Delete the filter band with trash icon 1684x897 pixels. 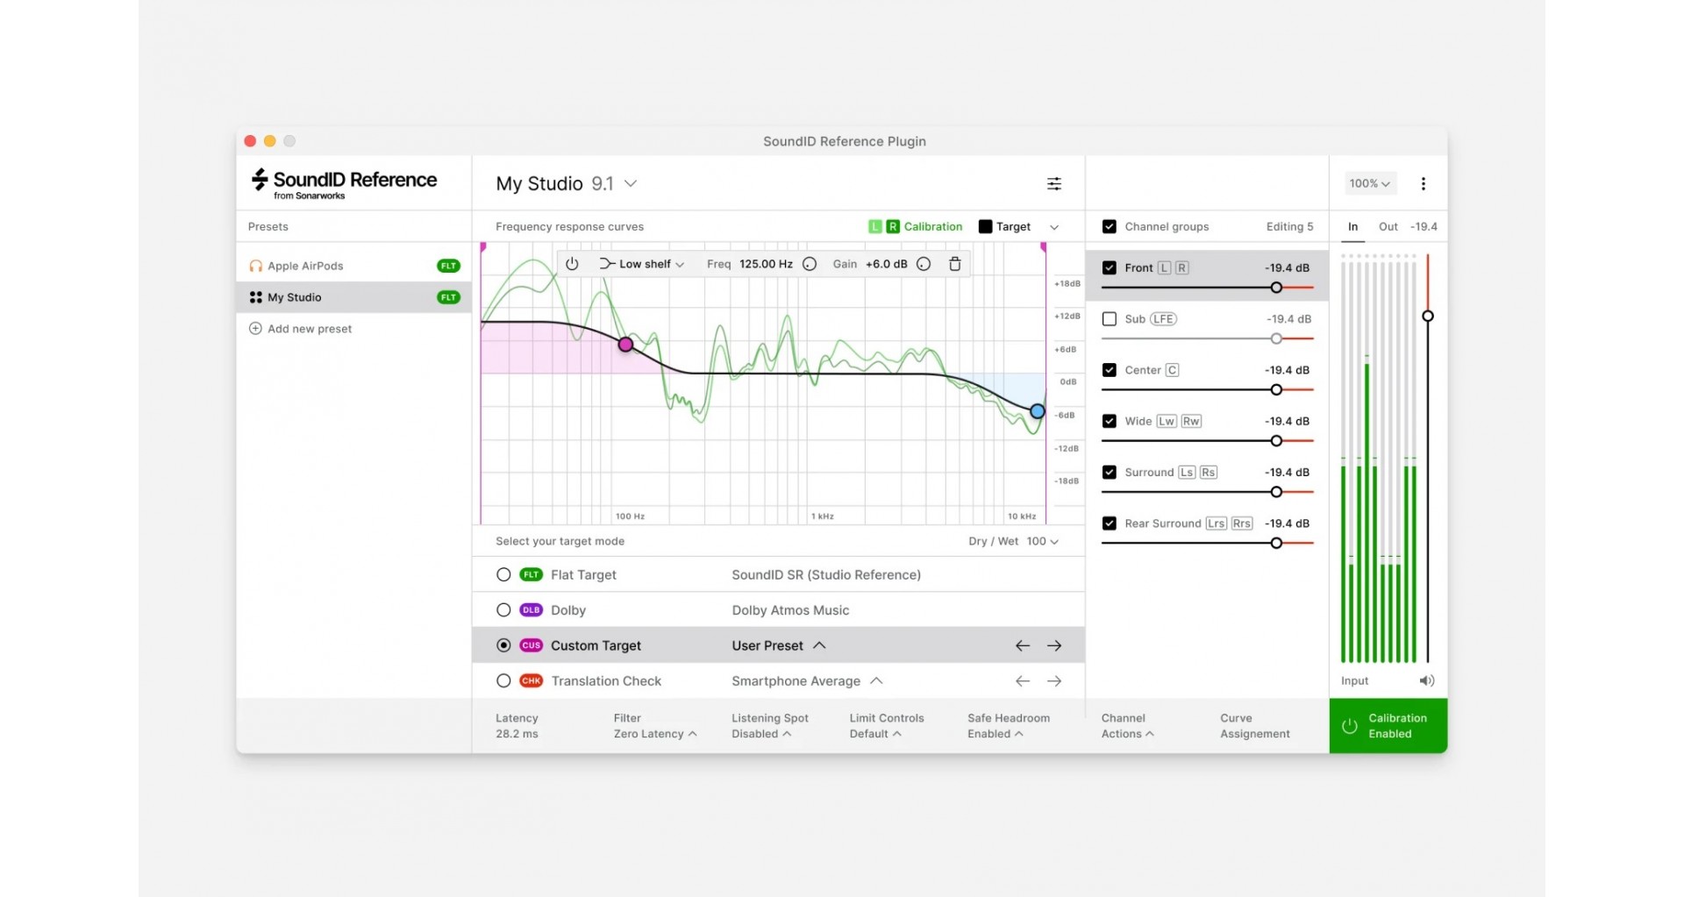coord(955,264)
